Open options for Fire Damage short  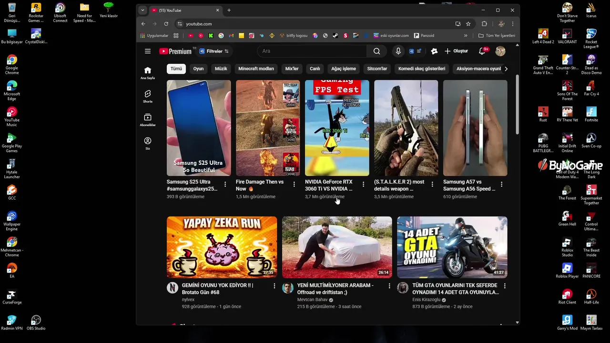tap(294, 184)
